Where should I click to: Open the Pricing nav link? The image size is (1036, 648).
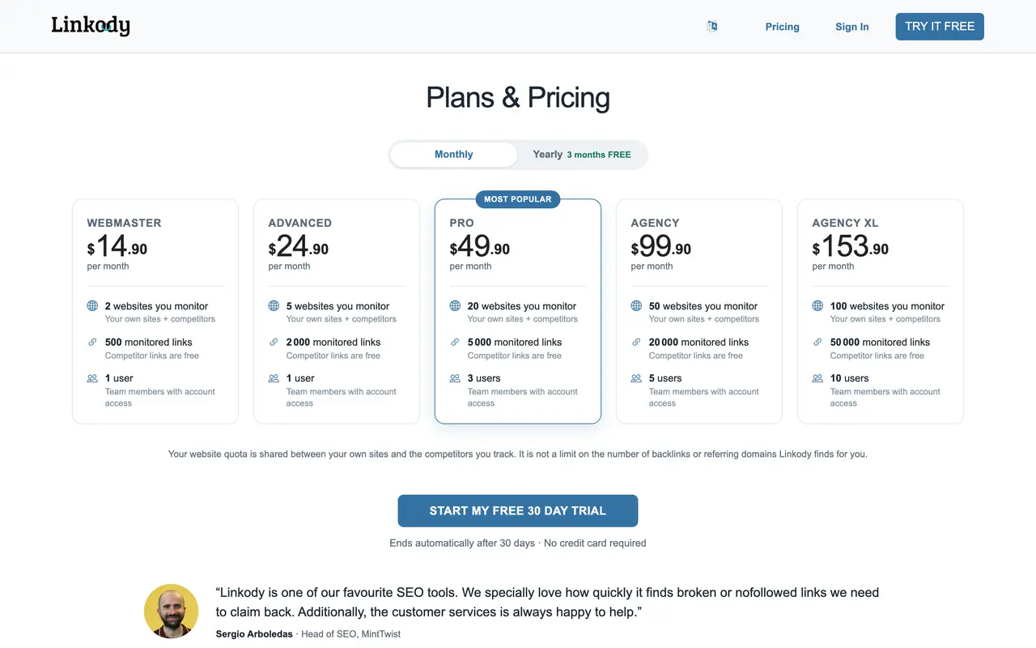tap(782, 27)
